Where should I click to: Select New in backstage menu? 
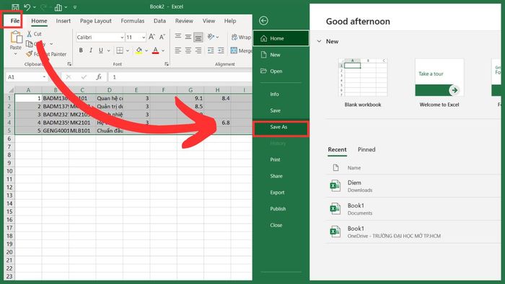[x=281, y=55]
